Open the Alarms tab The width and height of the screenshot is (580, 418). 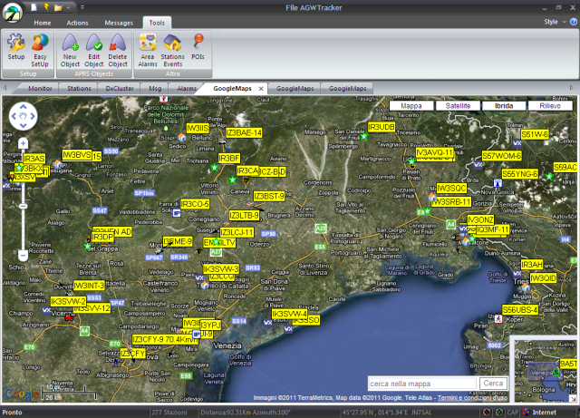pyautogui.click(x=187, y=89)
